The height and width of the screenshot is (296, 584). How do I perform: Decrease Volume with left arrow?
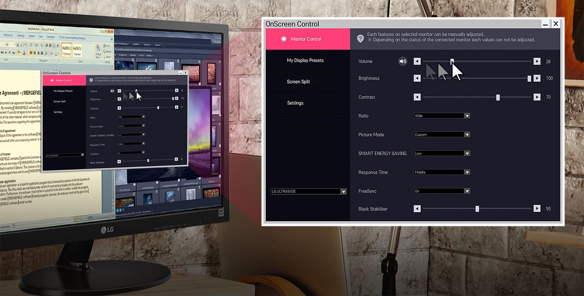coord(417,61)
